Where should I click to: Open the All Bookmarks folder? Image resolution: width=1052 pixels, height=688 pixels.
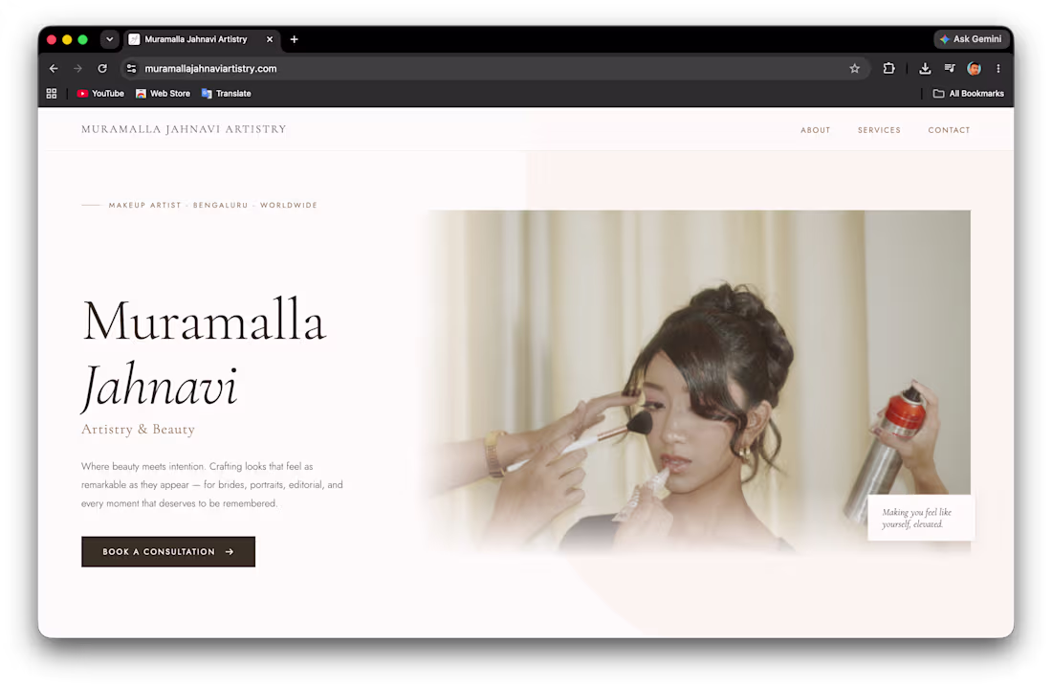[968, 94]
